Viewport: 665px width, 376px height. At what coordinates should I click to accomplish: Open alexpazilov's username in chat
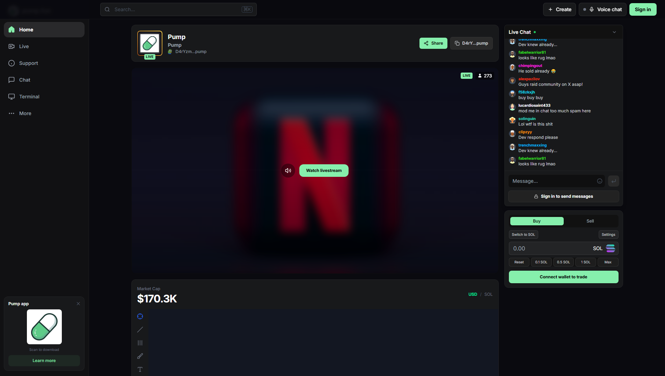(x=529, y=79)
